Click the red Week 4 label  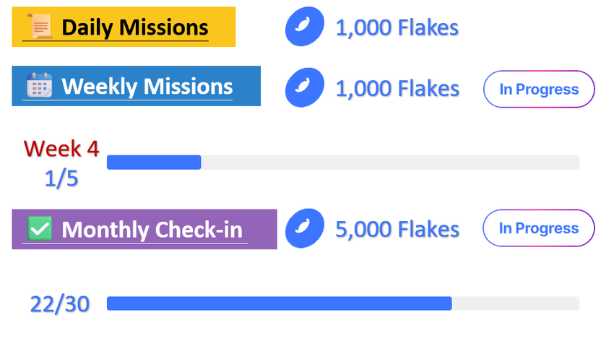[61, 148]
